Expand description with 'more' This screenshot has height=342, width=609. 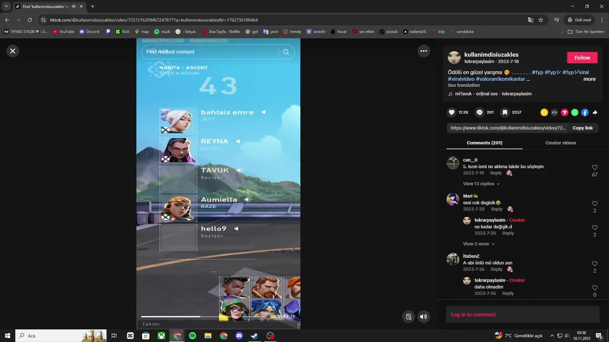coord(589,79)
